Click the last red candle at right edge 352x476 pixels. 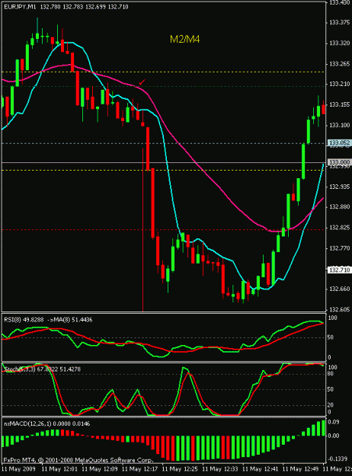324,108
